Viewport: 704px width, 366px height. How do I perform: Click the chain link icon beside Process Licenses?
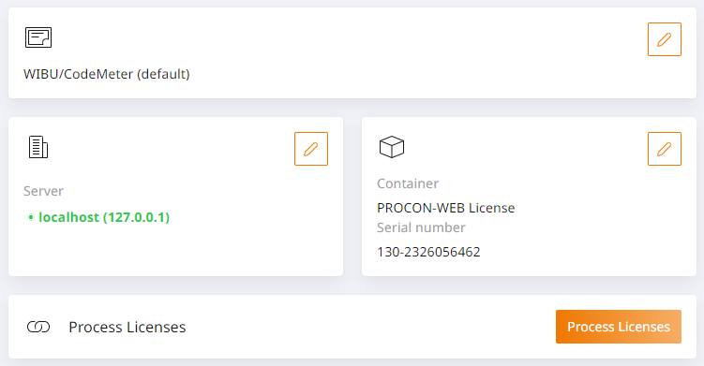pos(38,327)
